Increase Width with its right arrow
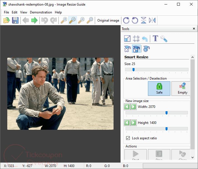Screen dimensions: 198x169 [x=133, y=107]
